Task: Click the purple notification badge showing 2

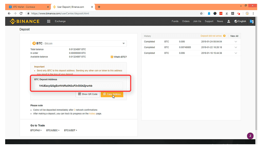Action: (x=250, y=136)
